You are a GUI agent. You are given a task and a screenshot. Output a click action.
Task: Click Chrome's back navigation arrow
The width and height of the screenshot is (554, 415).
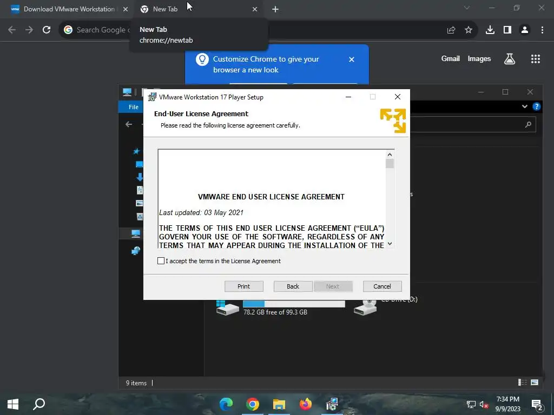click(12, 30)
